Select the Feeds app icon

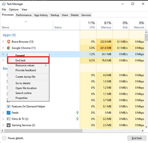[x=8, y=113]
